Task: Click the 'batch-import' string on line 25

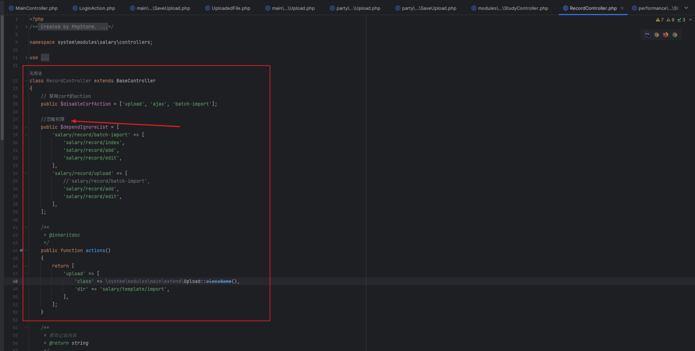Action: tap(192, 104)
